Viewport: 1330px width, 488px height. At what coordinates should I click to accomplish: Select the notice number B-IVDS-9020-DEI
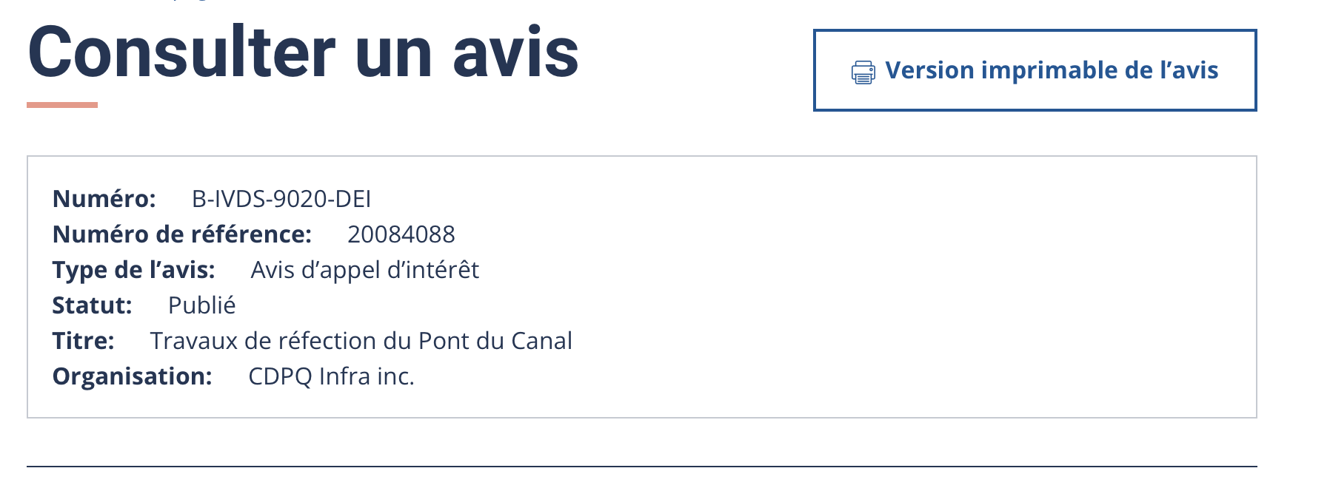click(x=281, y=199)
